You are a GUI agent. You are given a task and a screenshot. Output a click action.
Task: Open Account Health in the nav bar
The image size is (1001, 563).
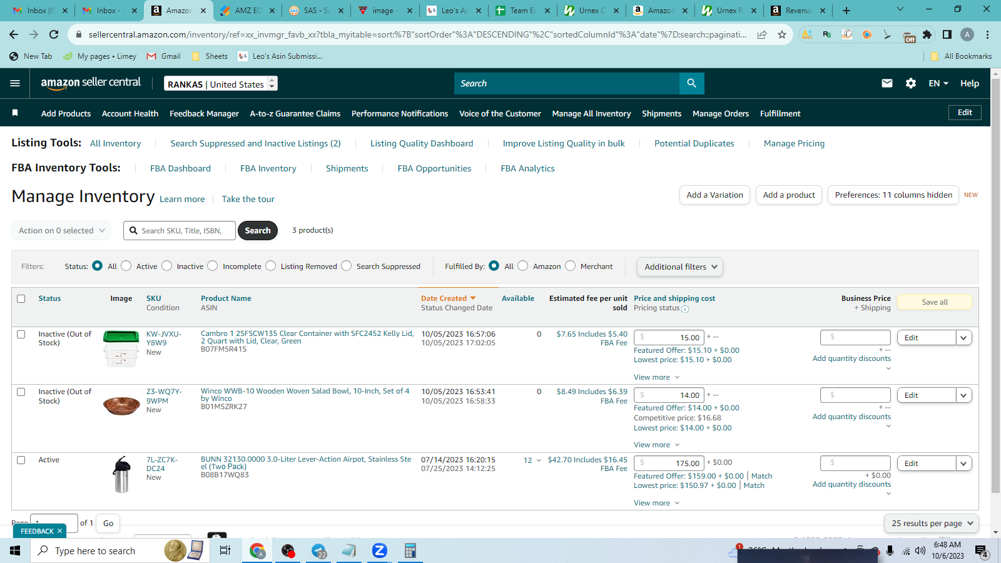tap(130, 113)
